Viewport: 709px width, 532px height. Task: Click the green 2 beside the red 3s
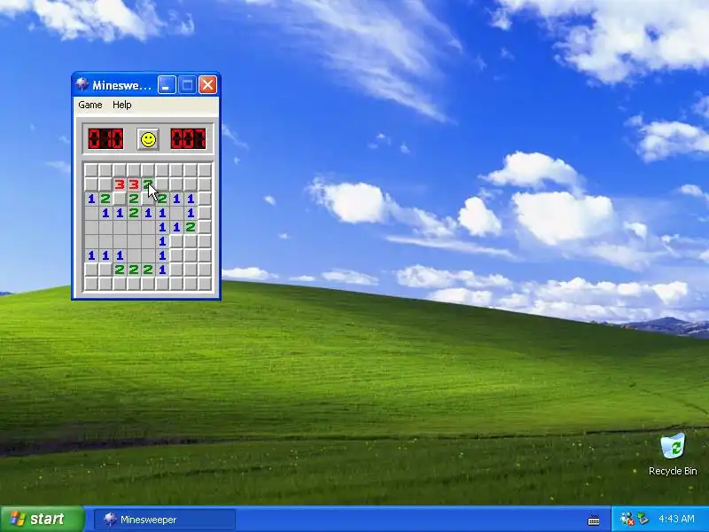point(148,184)
